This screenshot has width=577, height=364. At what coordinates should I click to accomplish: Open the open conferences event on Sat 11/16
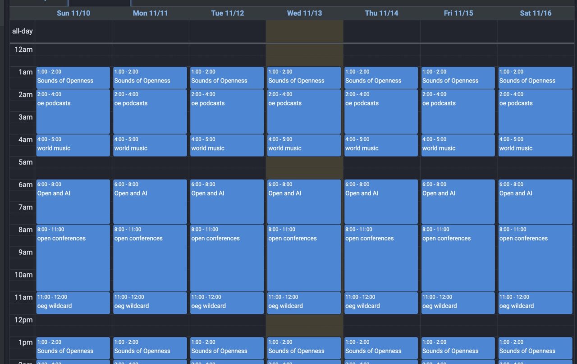pyautogui.click(x=536, y=258)
